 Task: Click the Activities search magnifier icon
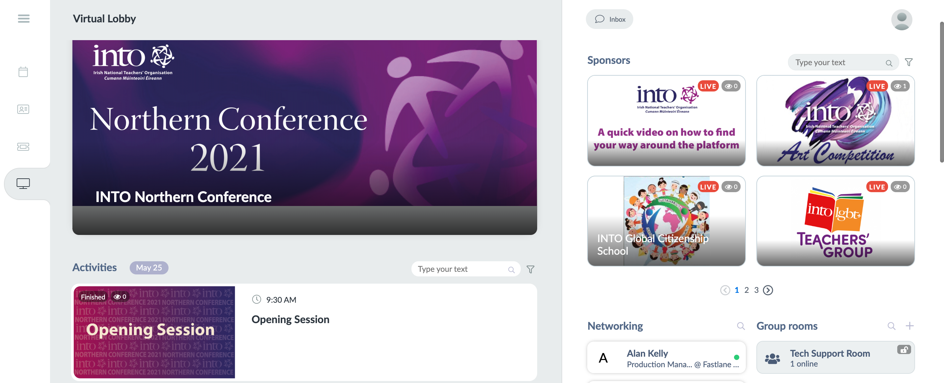pyautogui.click(x=511, y=270)
